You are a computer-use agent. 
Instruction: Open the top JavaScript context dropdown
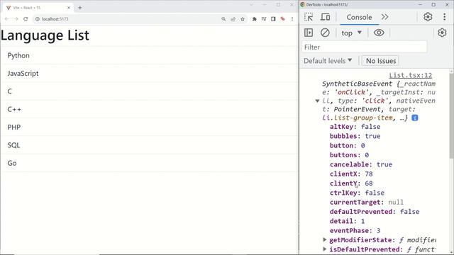(x=352, y=33)
